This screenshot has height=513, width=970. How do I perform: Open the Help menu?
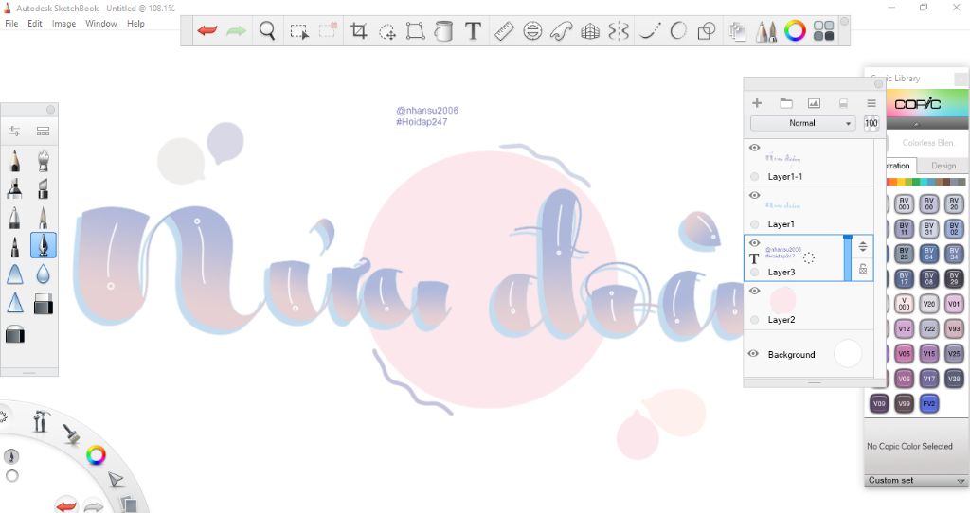coord(135,24)
